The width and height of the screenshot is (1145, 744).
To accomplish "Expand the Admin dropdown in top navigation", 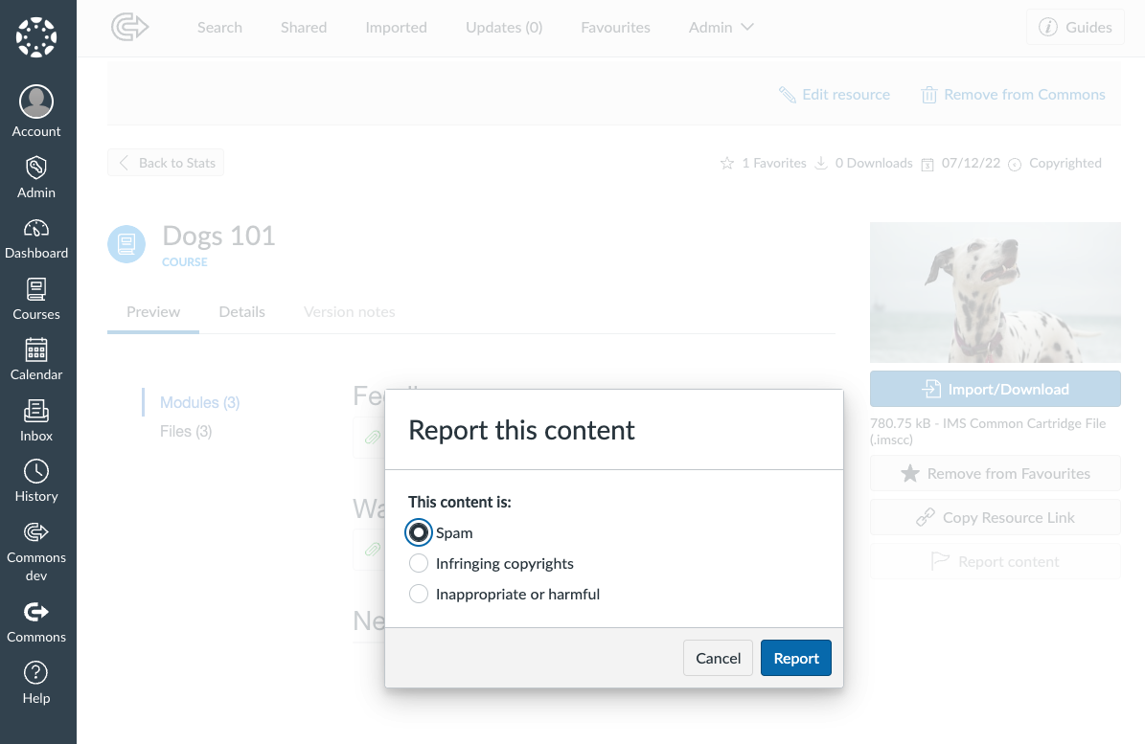I will pyautogui.click(x=721, y=27).
